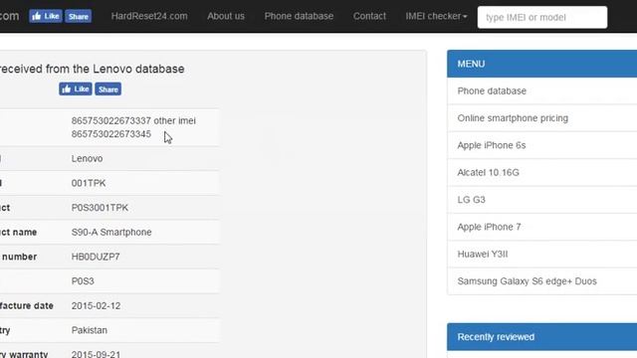Click the Share button under the Lenovo database heading

(x=108, y=89)
